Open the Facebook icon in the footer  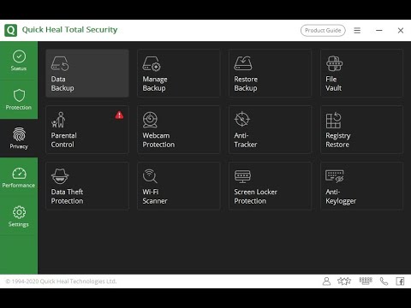point(400,281)
